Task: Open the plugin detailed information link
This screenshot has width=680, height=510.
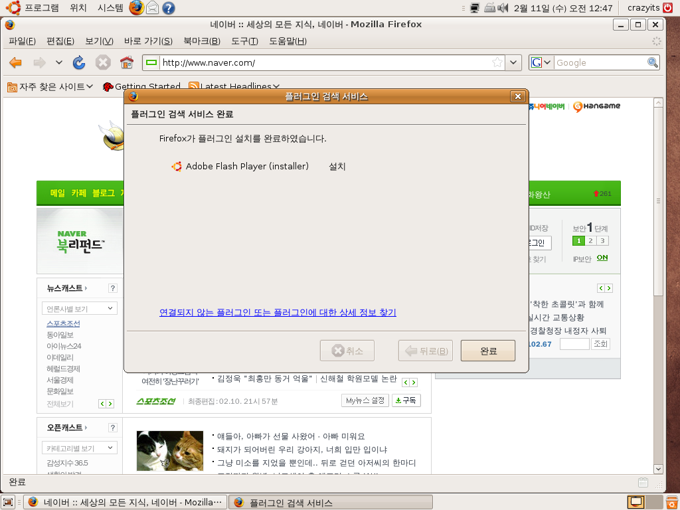Action: [x=278, y=312]
